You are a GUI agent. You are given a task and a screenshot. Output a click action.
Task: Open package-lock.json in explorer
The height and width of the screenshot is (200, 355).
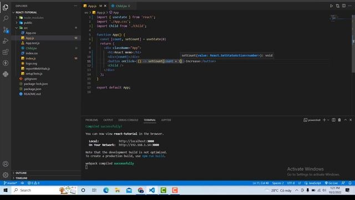tap(46, 84)
